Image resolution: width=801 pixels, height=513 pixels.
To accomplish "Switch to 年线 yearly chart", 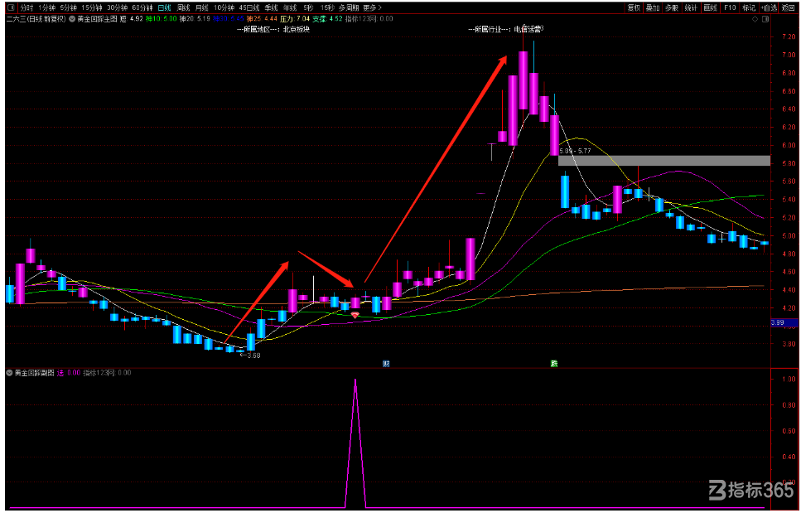I will coord(290,7).
